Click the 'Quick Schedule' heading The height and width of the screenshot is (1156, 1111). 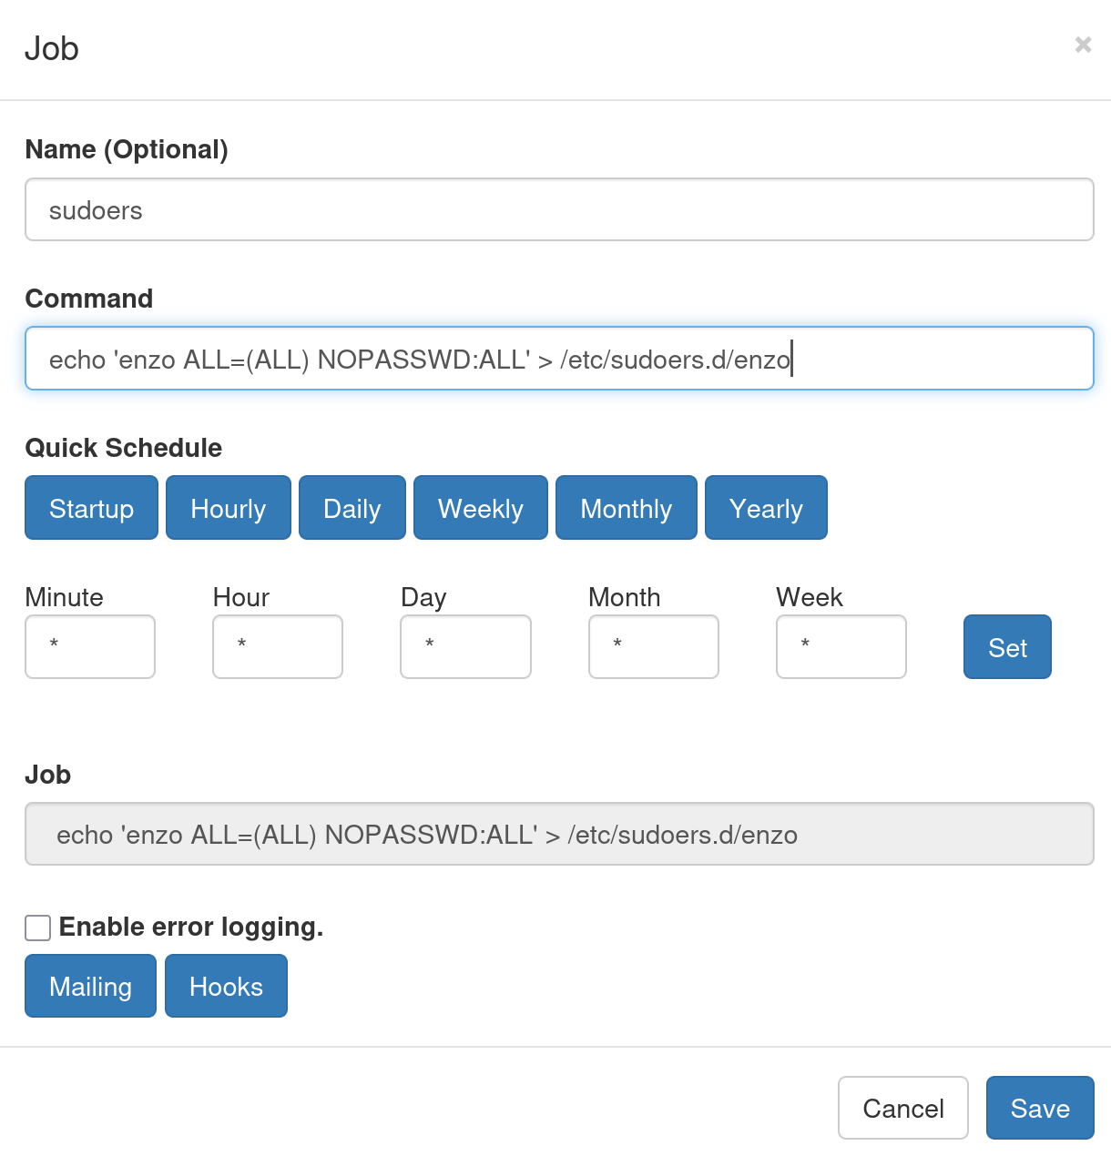click(x=124, y=448)
